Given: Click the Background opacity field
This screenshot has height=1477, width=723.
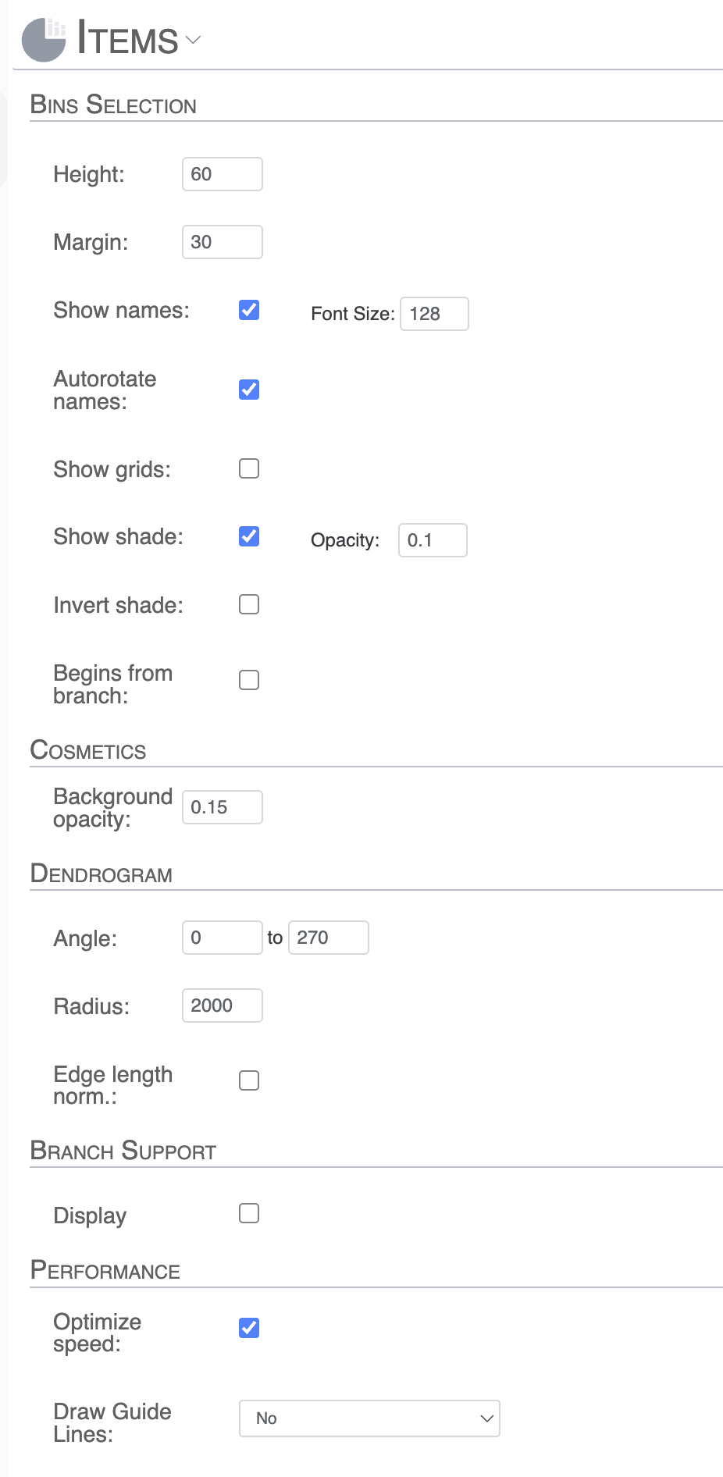Looking at the screenshot, I should 222,806.
